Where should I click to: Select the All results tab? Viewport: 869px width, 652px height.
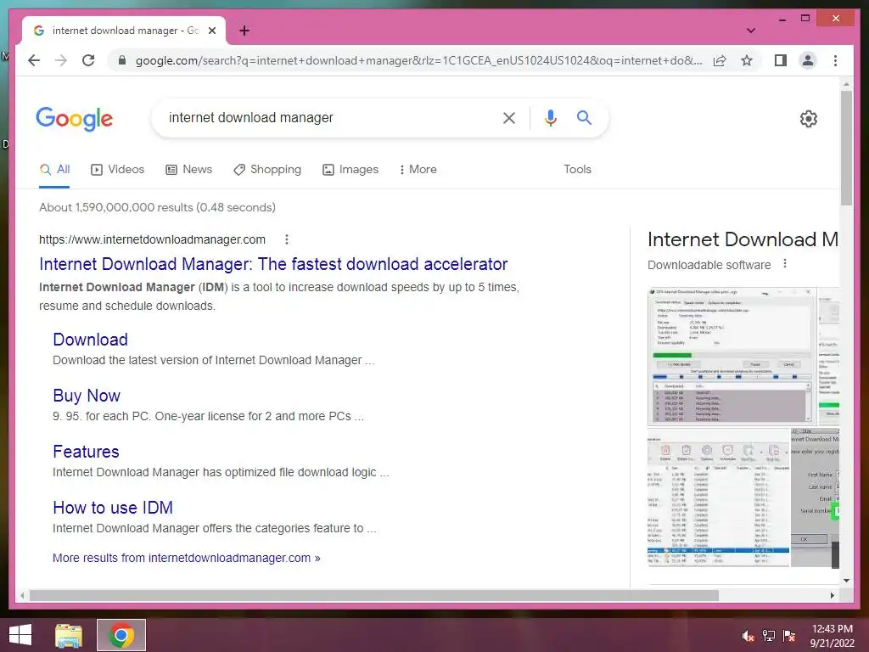tap(54, 170)
